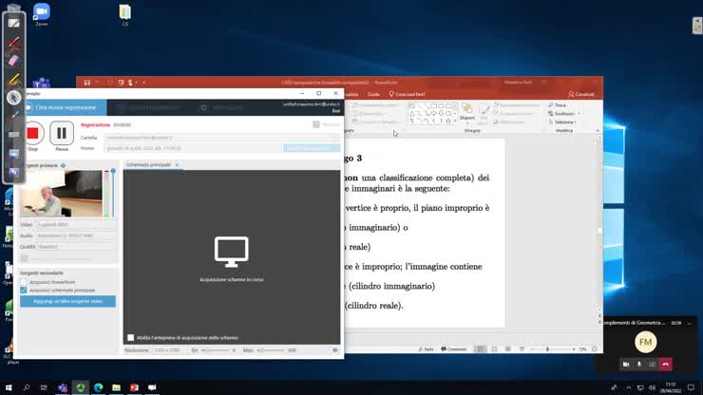Open the CG folder on desktop
The width and height of the screenshot is (703, 395).
click(125, 12)
